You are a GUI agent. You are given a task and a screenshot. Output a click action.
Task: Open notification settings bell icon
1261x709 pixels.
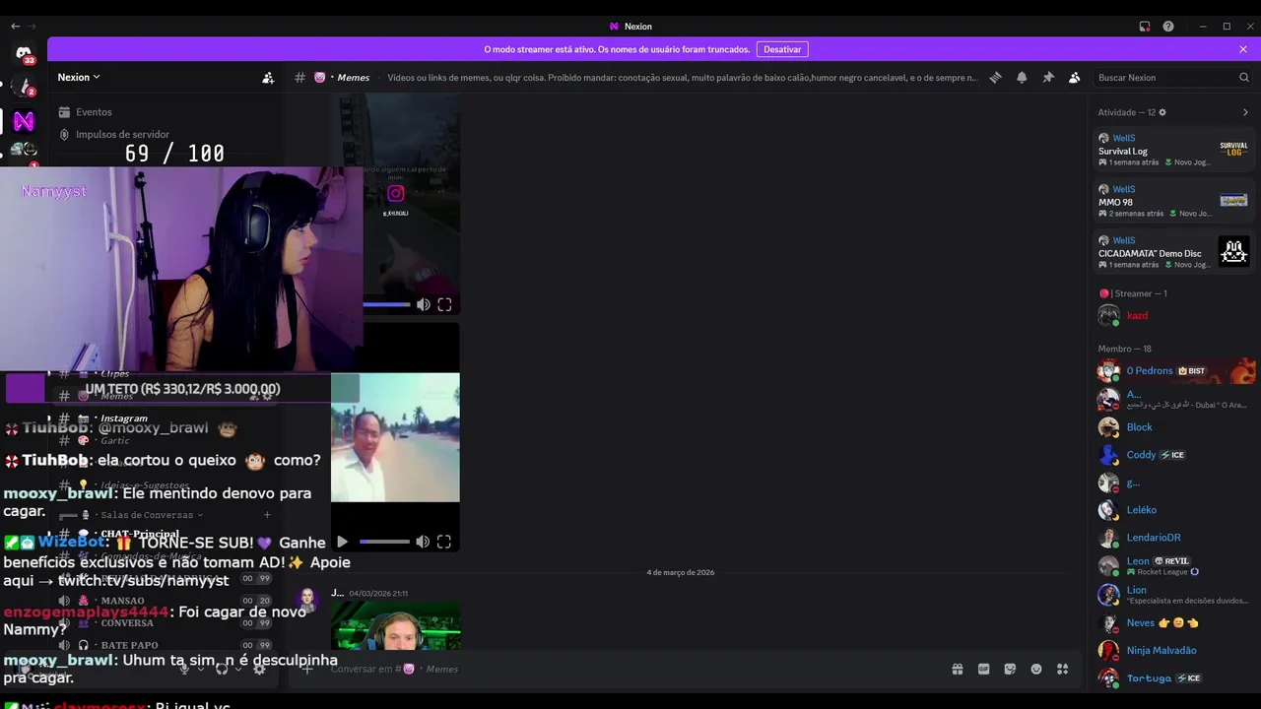[x=1022, y=78]
